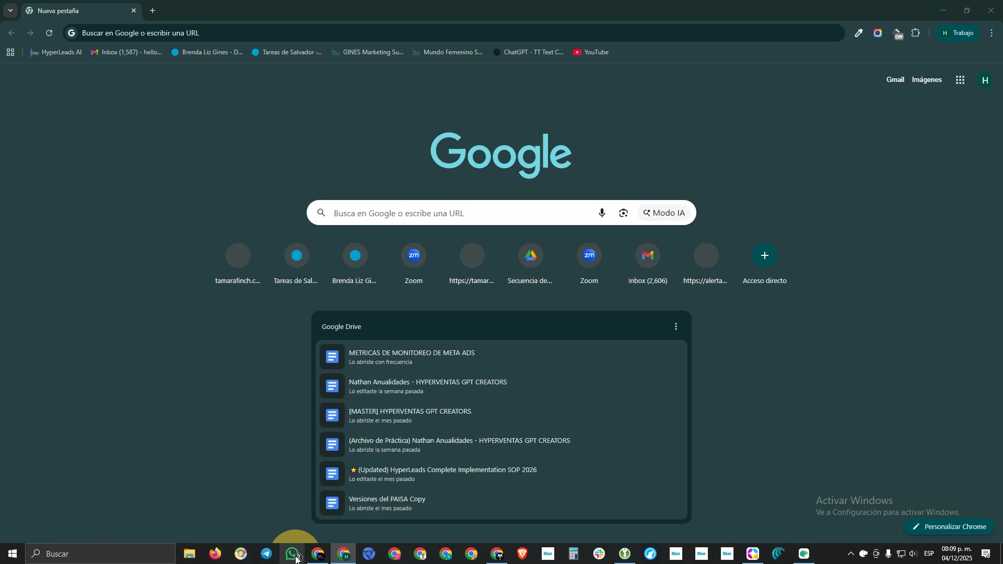Open the Secuencia de... Drive shortcut
1003x564 pixels.
530,256
